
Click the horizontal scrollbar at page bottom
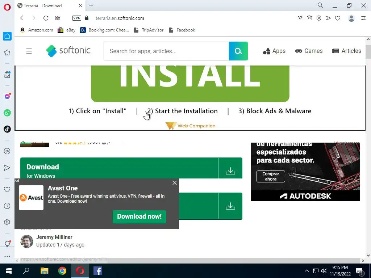click(x=189, y=261)
